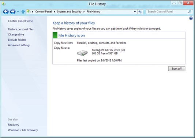195x138 pixels.
Task: Select Control Panel in the breadcrumb
Action: (44, 12)
